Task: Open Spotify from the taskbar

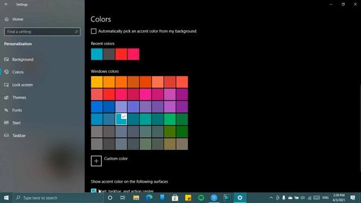Action: [x=201, y=198]
